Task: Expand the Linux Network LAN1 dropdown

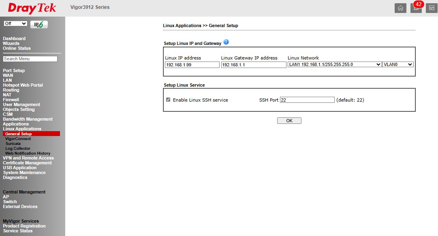Action: 334,64
